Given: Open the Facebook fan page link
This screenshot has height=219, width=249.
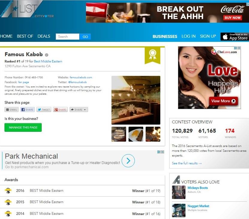Looking at the screenshot, I should (23, 82).
